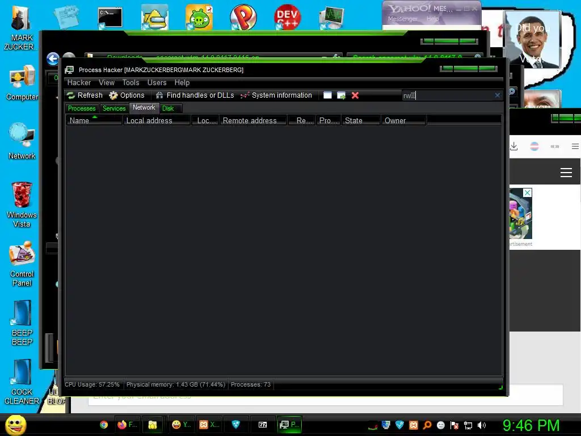Open the sticky notes desktop icon
This screenshot has height=436, width=581.
click(x=66, y=16)
